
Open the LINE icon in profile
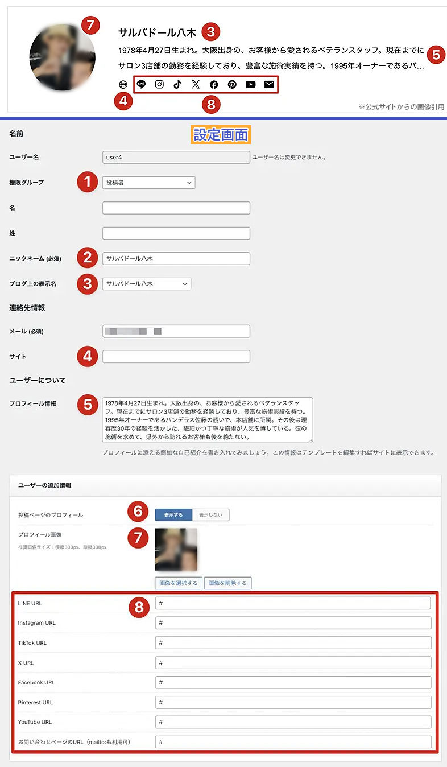[x=141, y=84]
